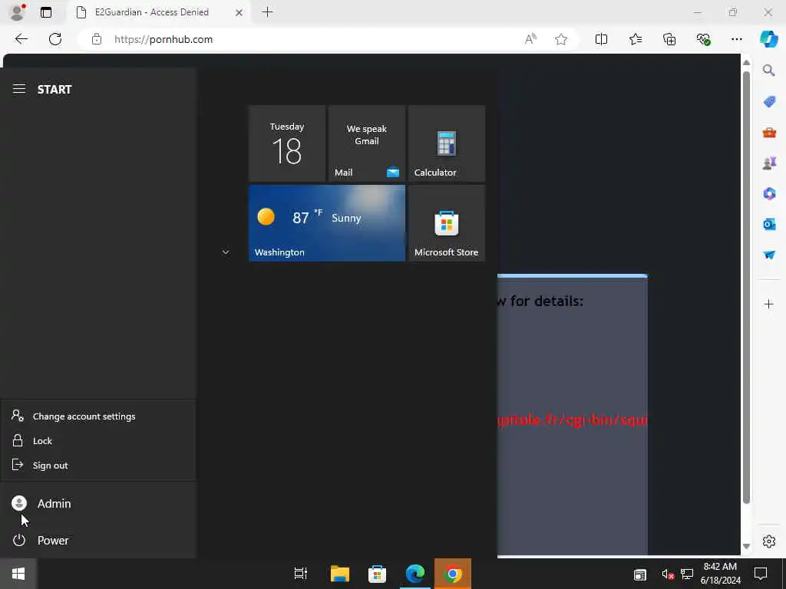Click the scrollbar up arrow
This screenshot has width=786, height=589.
coord(746,63)
